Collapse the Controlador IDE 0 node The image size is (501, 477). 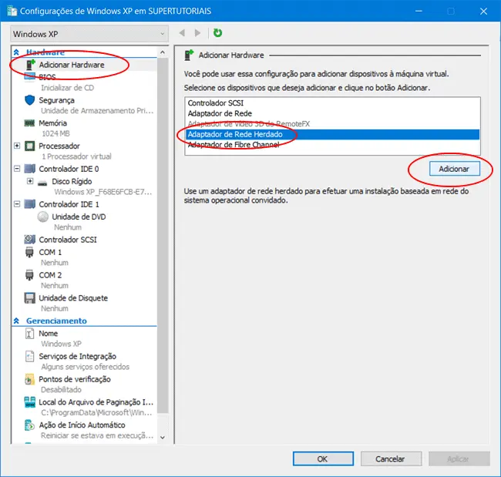[x=17, y=169]
